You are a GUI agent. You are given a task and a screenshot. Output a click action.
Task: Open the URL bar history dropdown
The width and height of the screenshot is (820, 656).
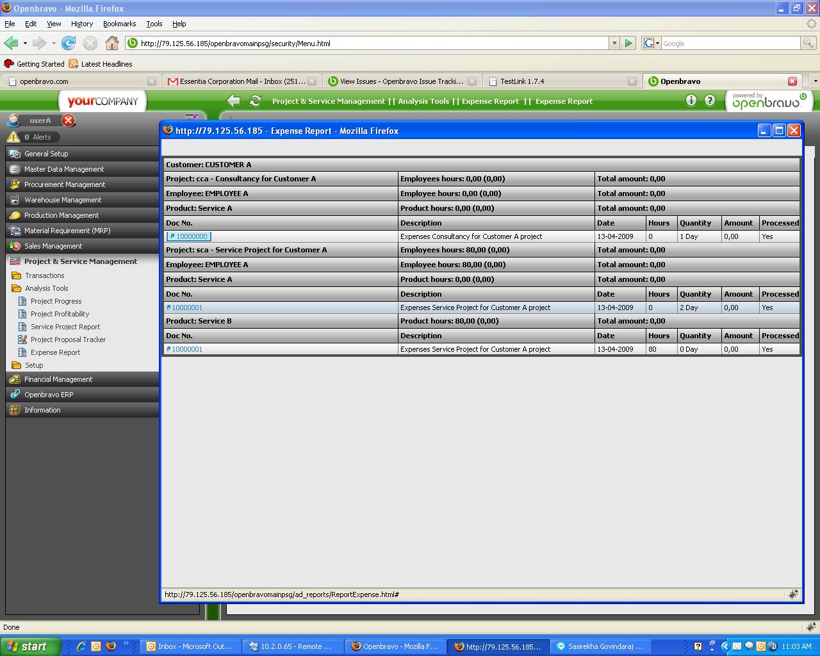(x=614, y=43)
